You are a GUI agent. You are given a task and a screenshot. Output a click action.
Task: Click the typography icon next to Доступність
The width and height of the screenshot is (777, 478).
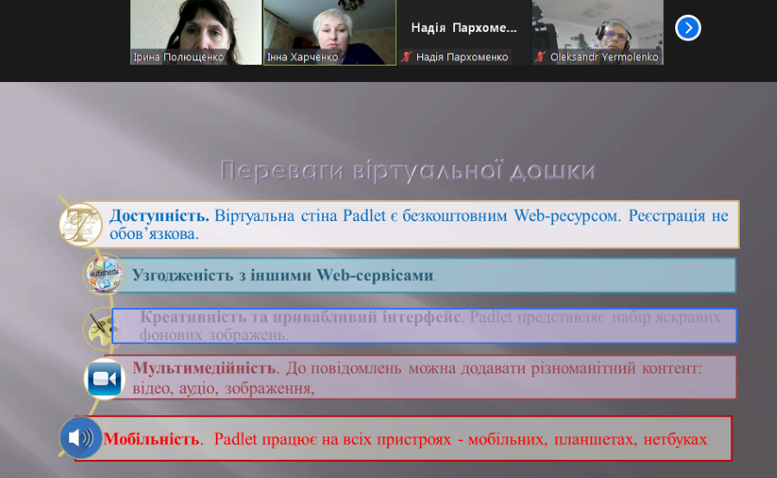(x=80, y=224)
